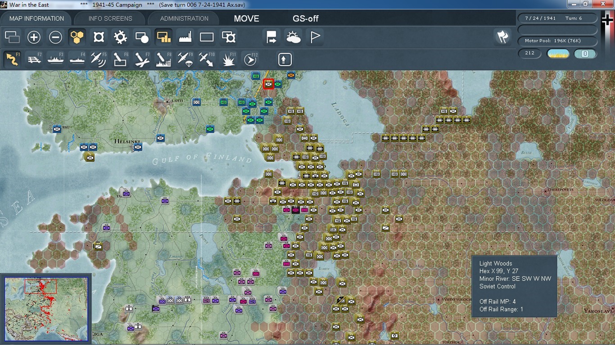Select the F9 air transport parachute icon
Viewport: 615px width, 345px height.
pos(185,59)
